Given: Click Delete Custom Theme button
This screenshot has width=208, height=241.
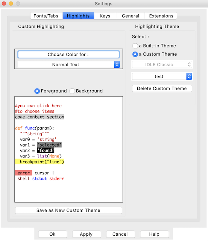Looking at the screenshot, I should coord(162,88).
